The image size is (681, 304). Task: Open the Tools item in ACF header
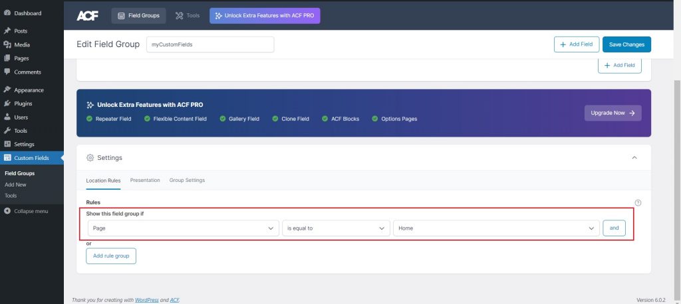coord(186,16)
